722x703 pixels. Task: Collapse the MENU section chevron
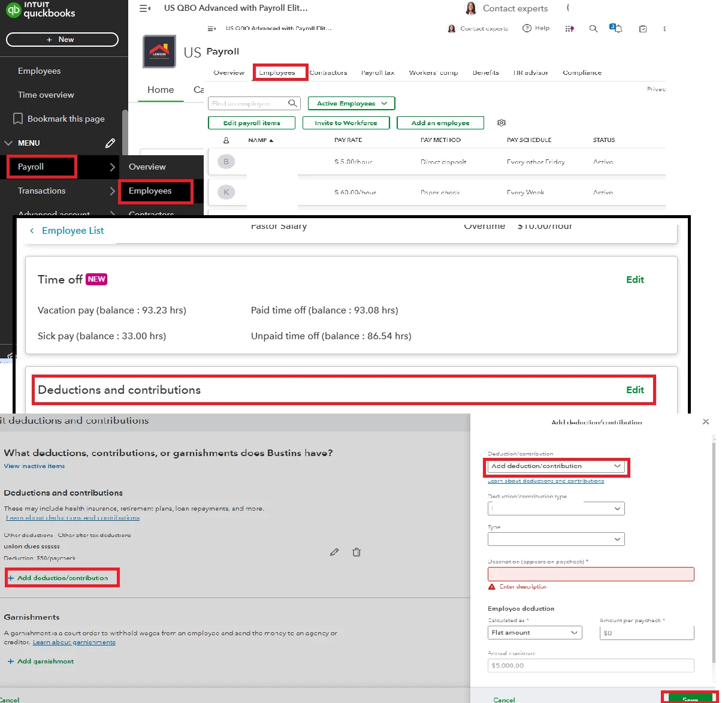[x=8, y=143]
